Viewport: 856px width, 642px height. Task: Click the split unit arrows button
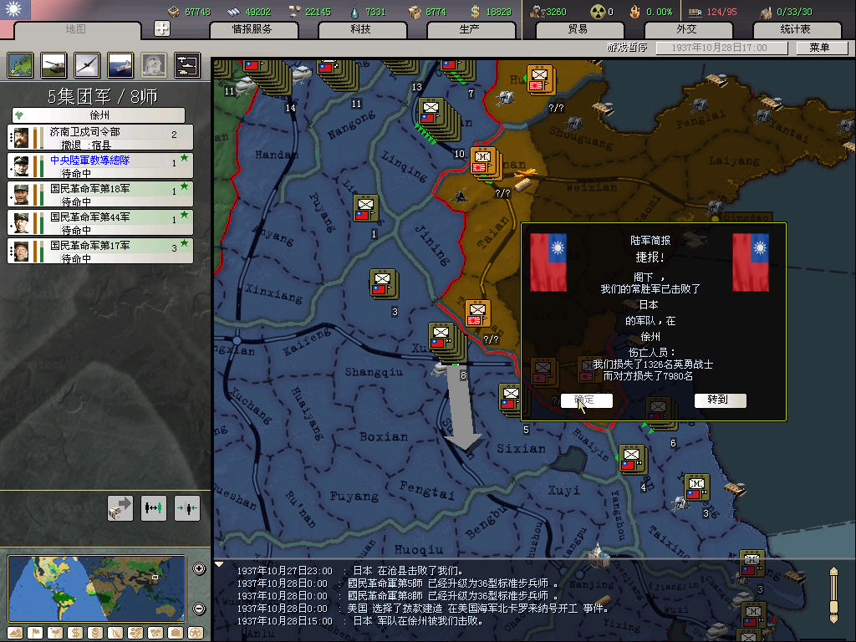pyautogui.click(x=186, y=508)
